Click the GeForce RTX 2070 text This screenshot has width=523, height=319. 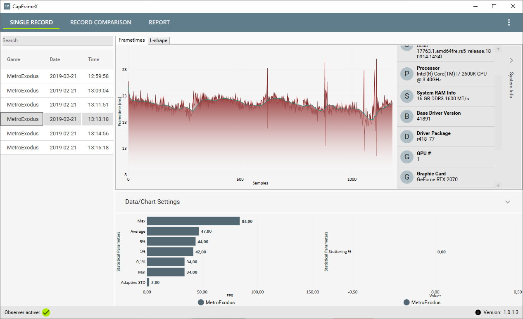tap(437, 180)
